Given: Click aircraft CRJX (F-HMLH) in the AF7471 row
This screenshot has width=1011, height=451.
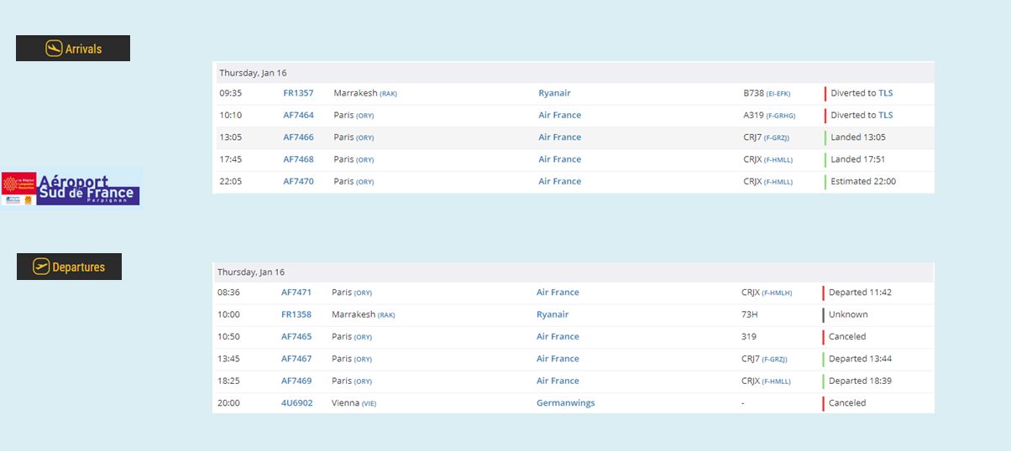Looking at the screenshot, I should point(767,293).
